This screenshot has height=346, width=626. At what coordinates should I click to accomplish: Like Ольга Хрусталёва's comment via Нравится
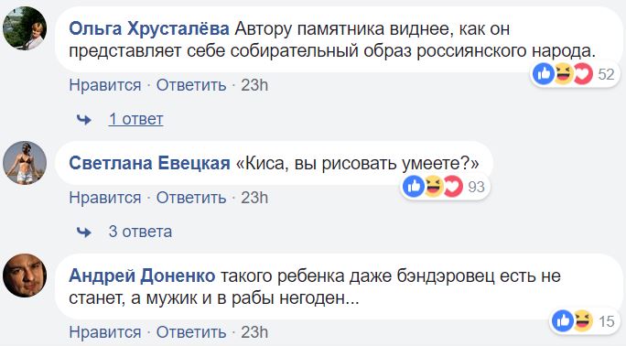(105, 85)
